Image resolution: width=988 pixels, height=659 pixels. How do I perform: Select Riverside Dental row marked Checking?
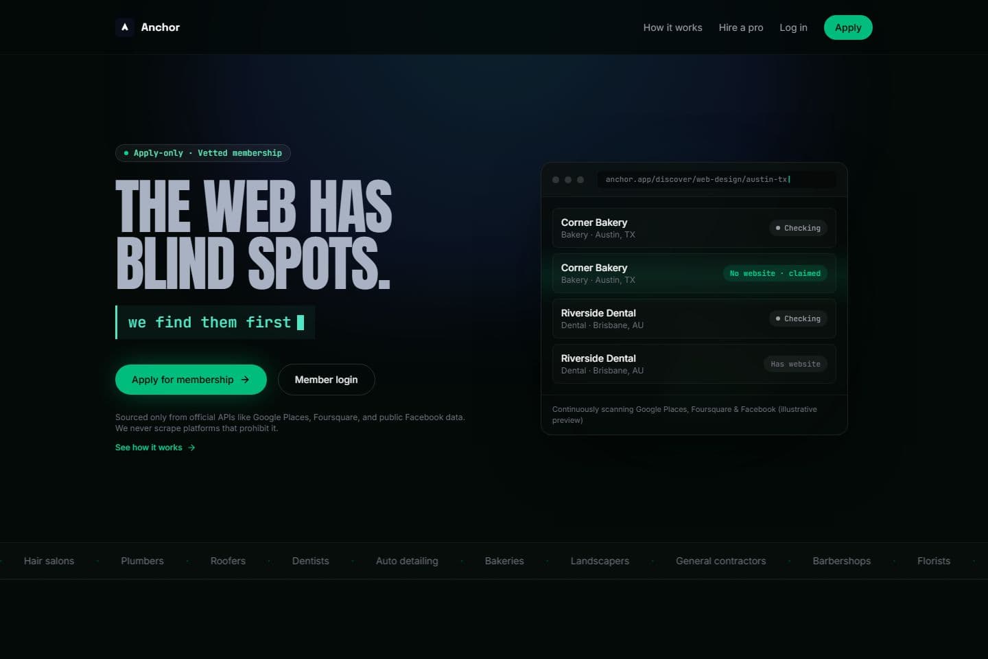(x=694, y=319)
